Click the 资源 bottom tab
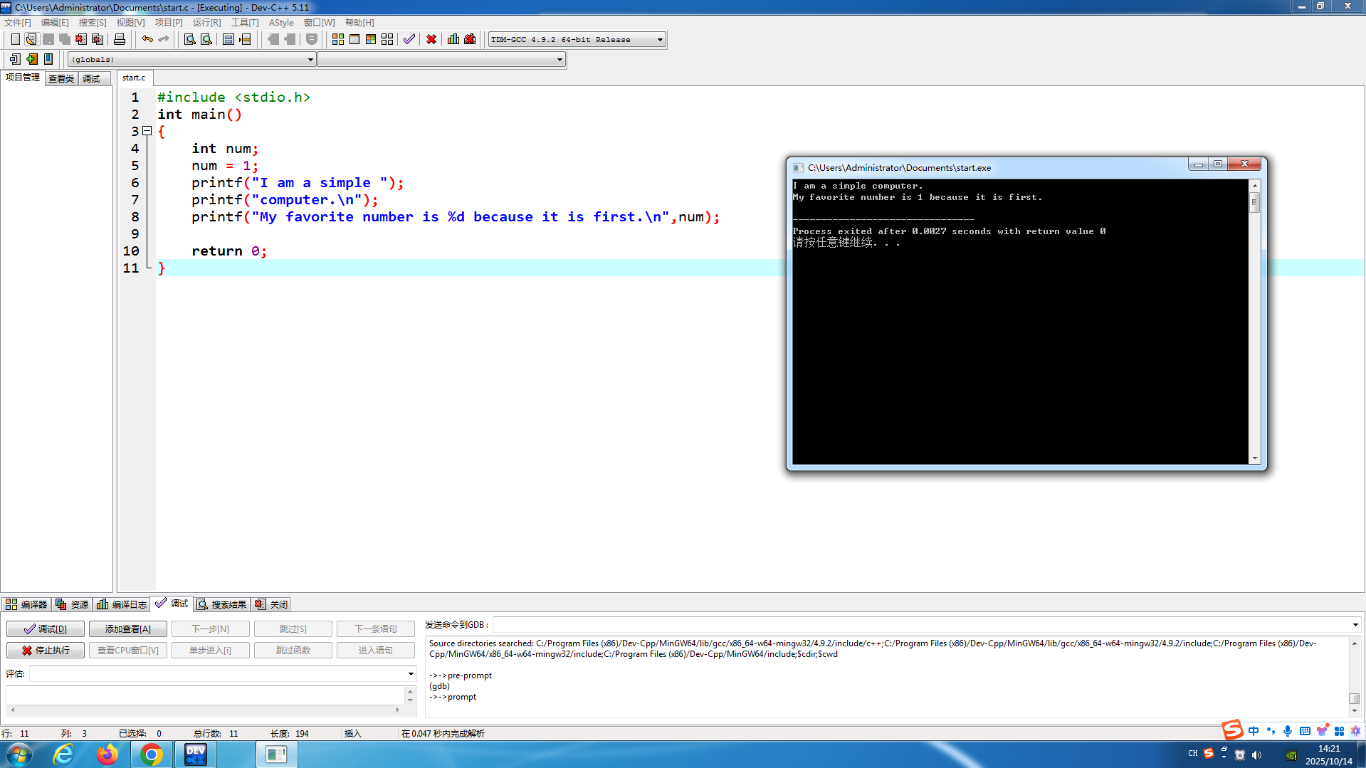This screenshot has width=1366, height=768. (72, 604)
